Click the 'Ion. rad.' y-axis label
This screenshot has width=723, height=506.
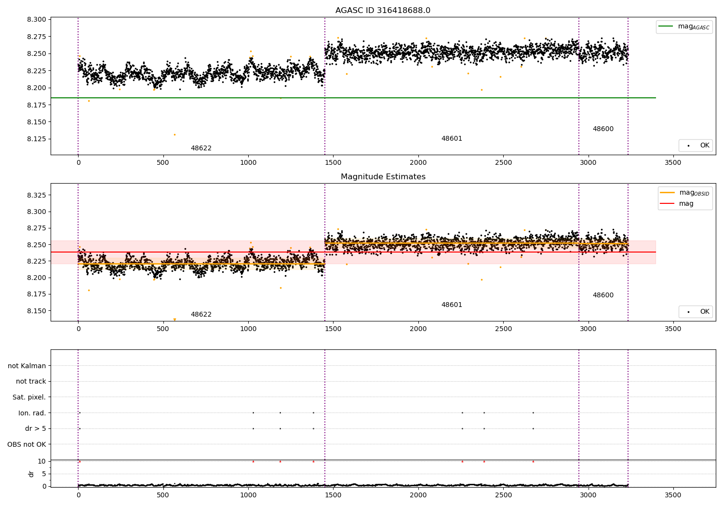(32, 413)
